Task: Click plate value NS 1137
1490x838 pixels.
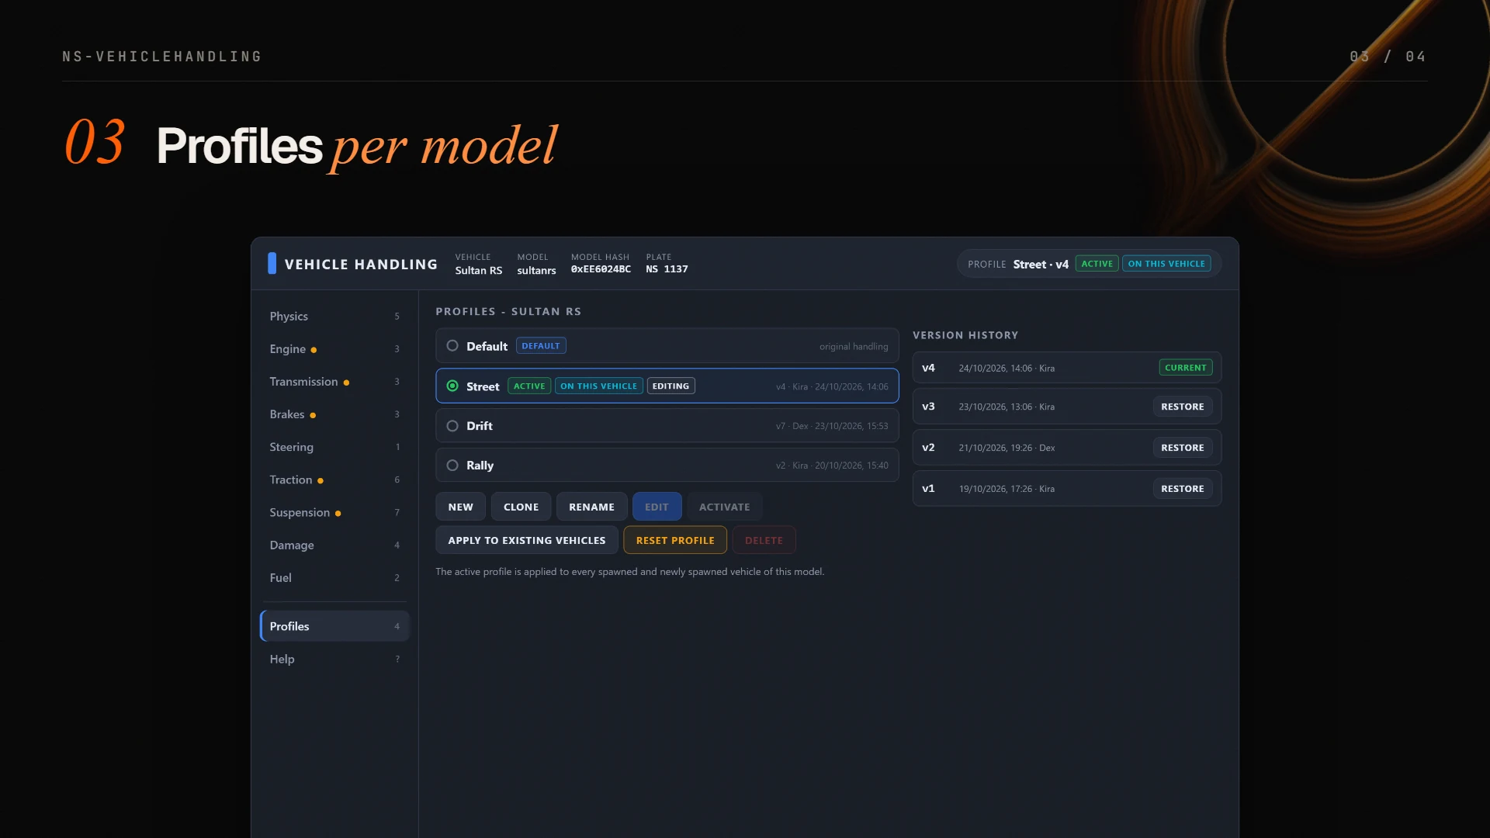Action: point(667,269)
